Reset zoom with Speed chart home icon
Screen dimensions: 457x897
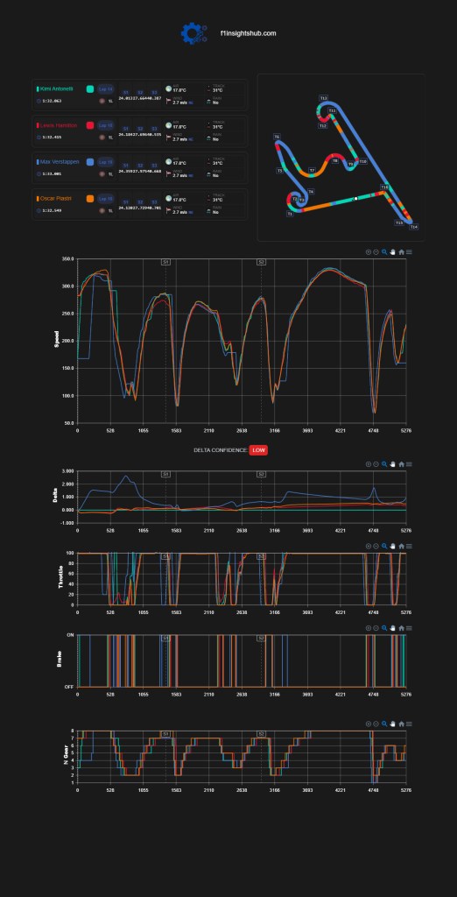click(402, 251)
